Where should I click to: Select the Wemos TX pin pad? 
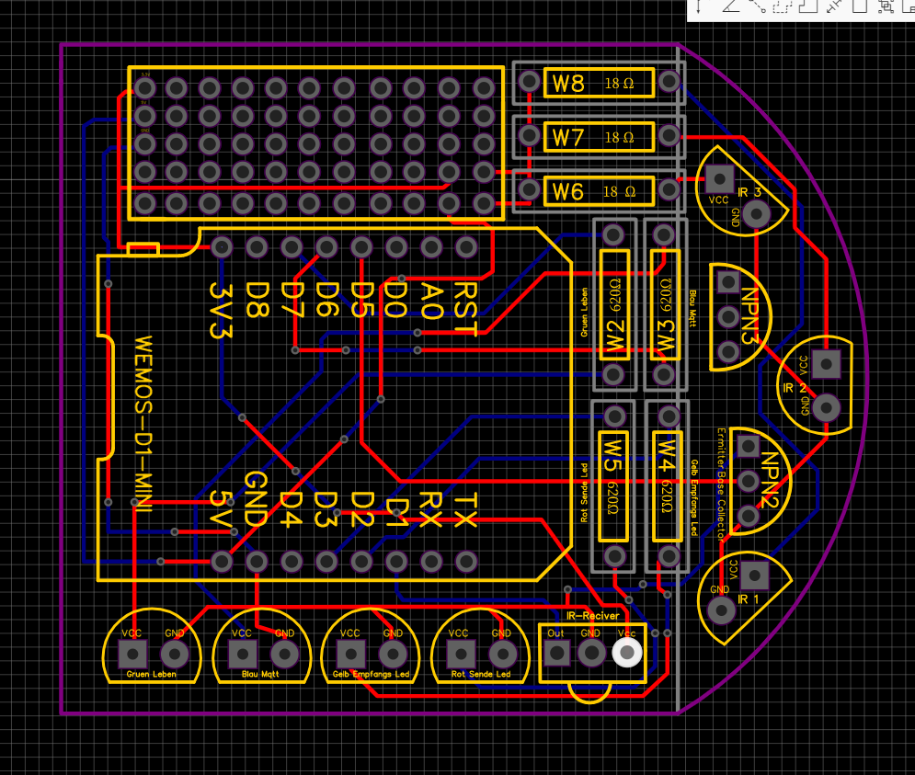(x=466, y=562)
